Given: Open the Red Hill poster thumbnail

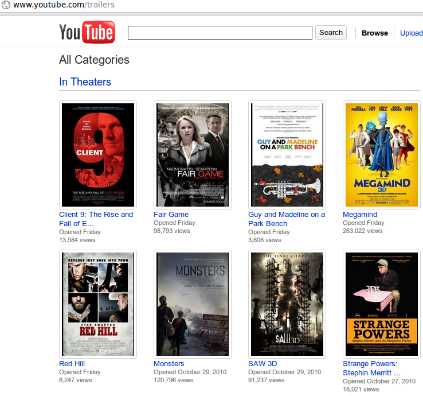Looking at the screenshot, I should [x=98, y=304].
